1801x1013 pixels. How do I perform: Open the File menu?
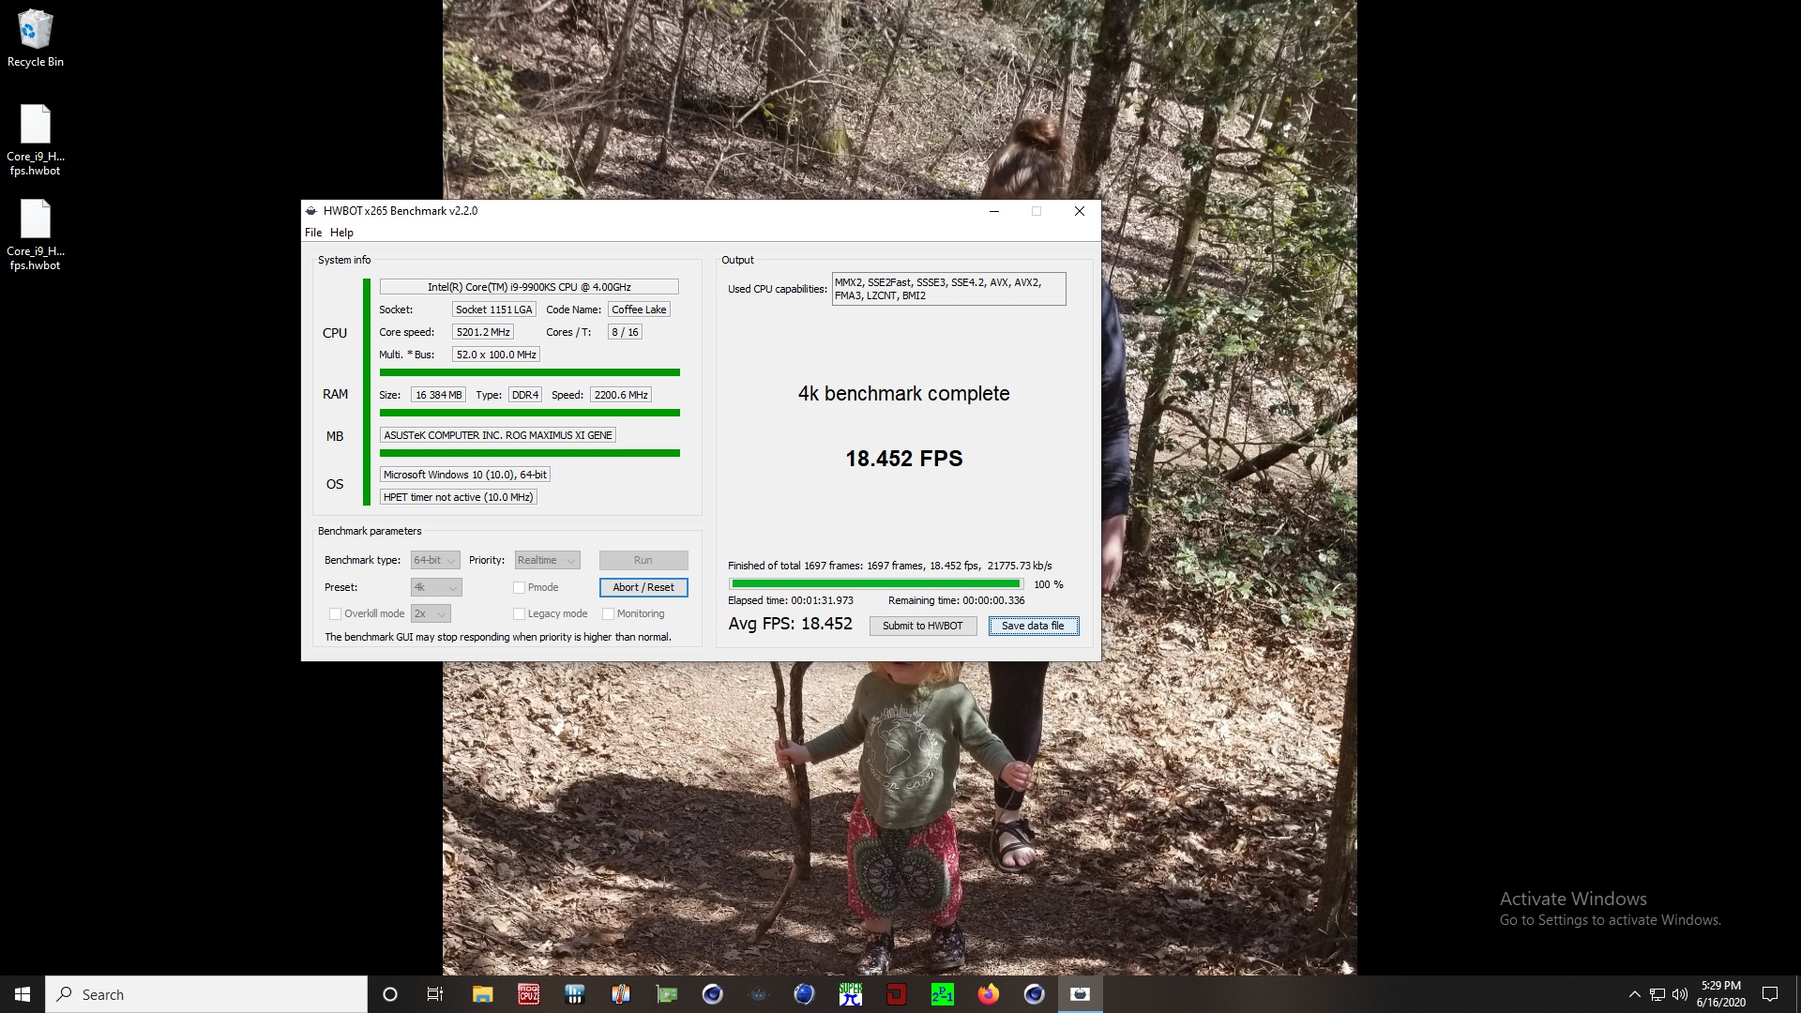pos(313,233)
